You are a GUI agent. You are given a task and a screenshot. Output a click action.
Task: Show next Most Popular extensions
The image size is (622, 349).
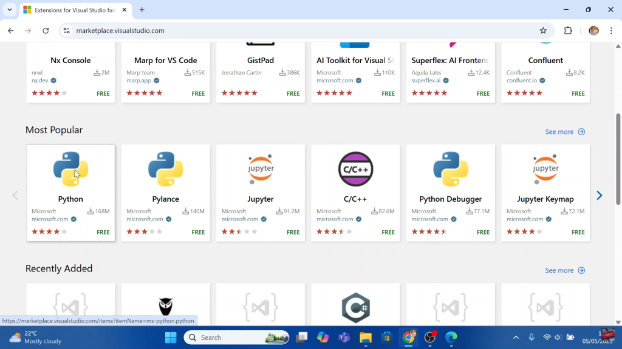tap(600, 196)
